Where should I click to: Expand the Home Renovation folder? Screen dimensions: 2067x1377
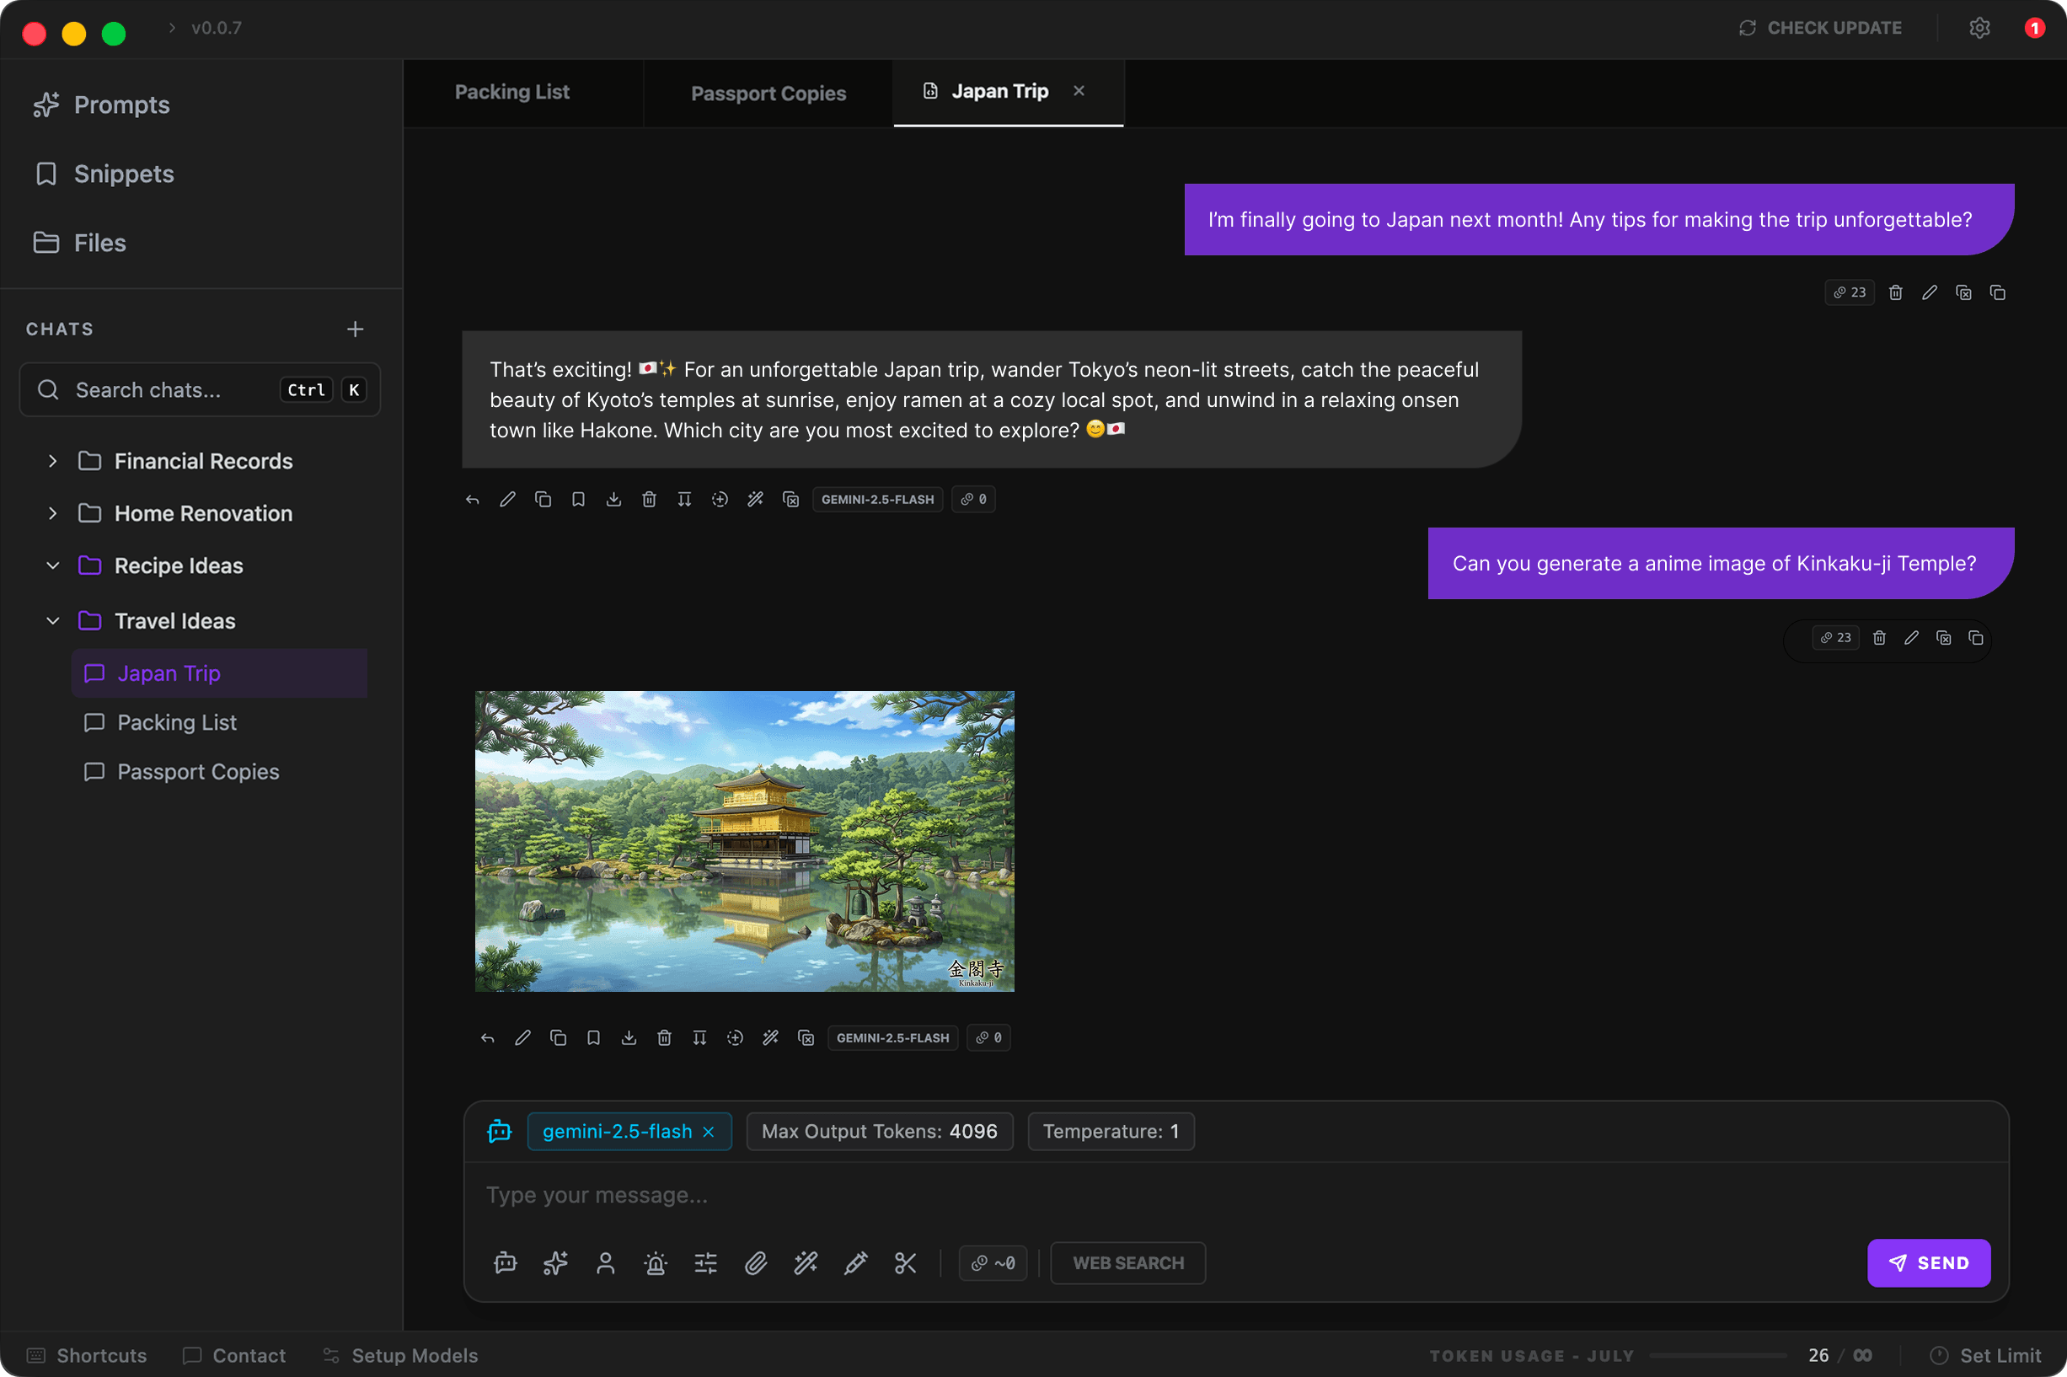[53, 514]
